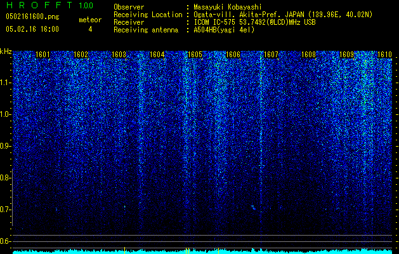
Task: Click the 'Receiving Location' label
Action: [x=148, y=15]
